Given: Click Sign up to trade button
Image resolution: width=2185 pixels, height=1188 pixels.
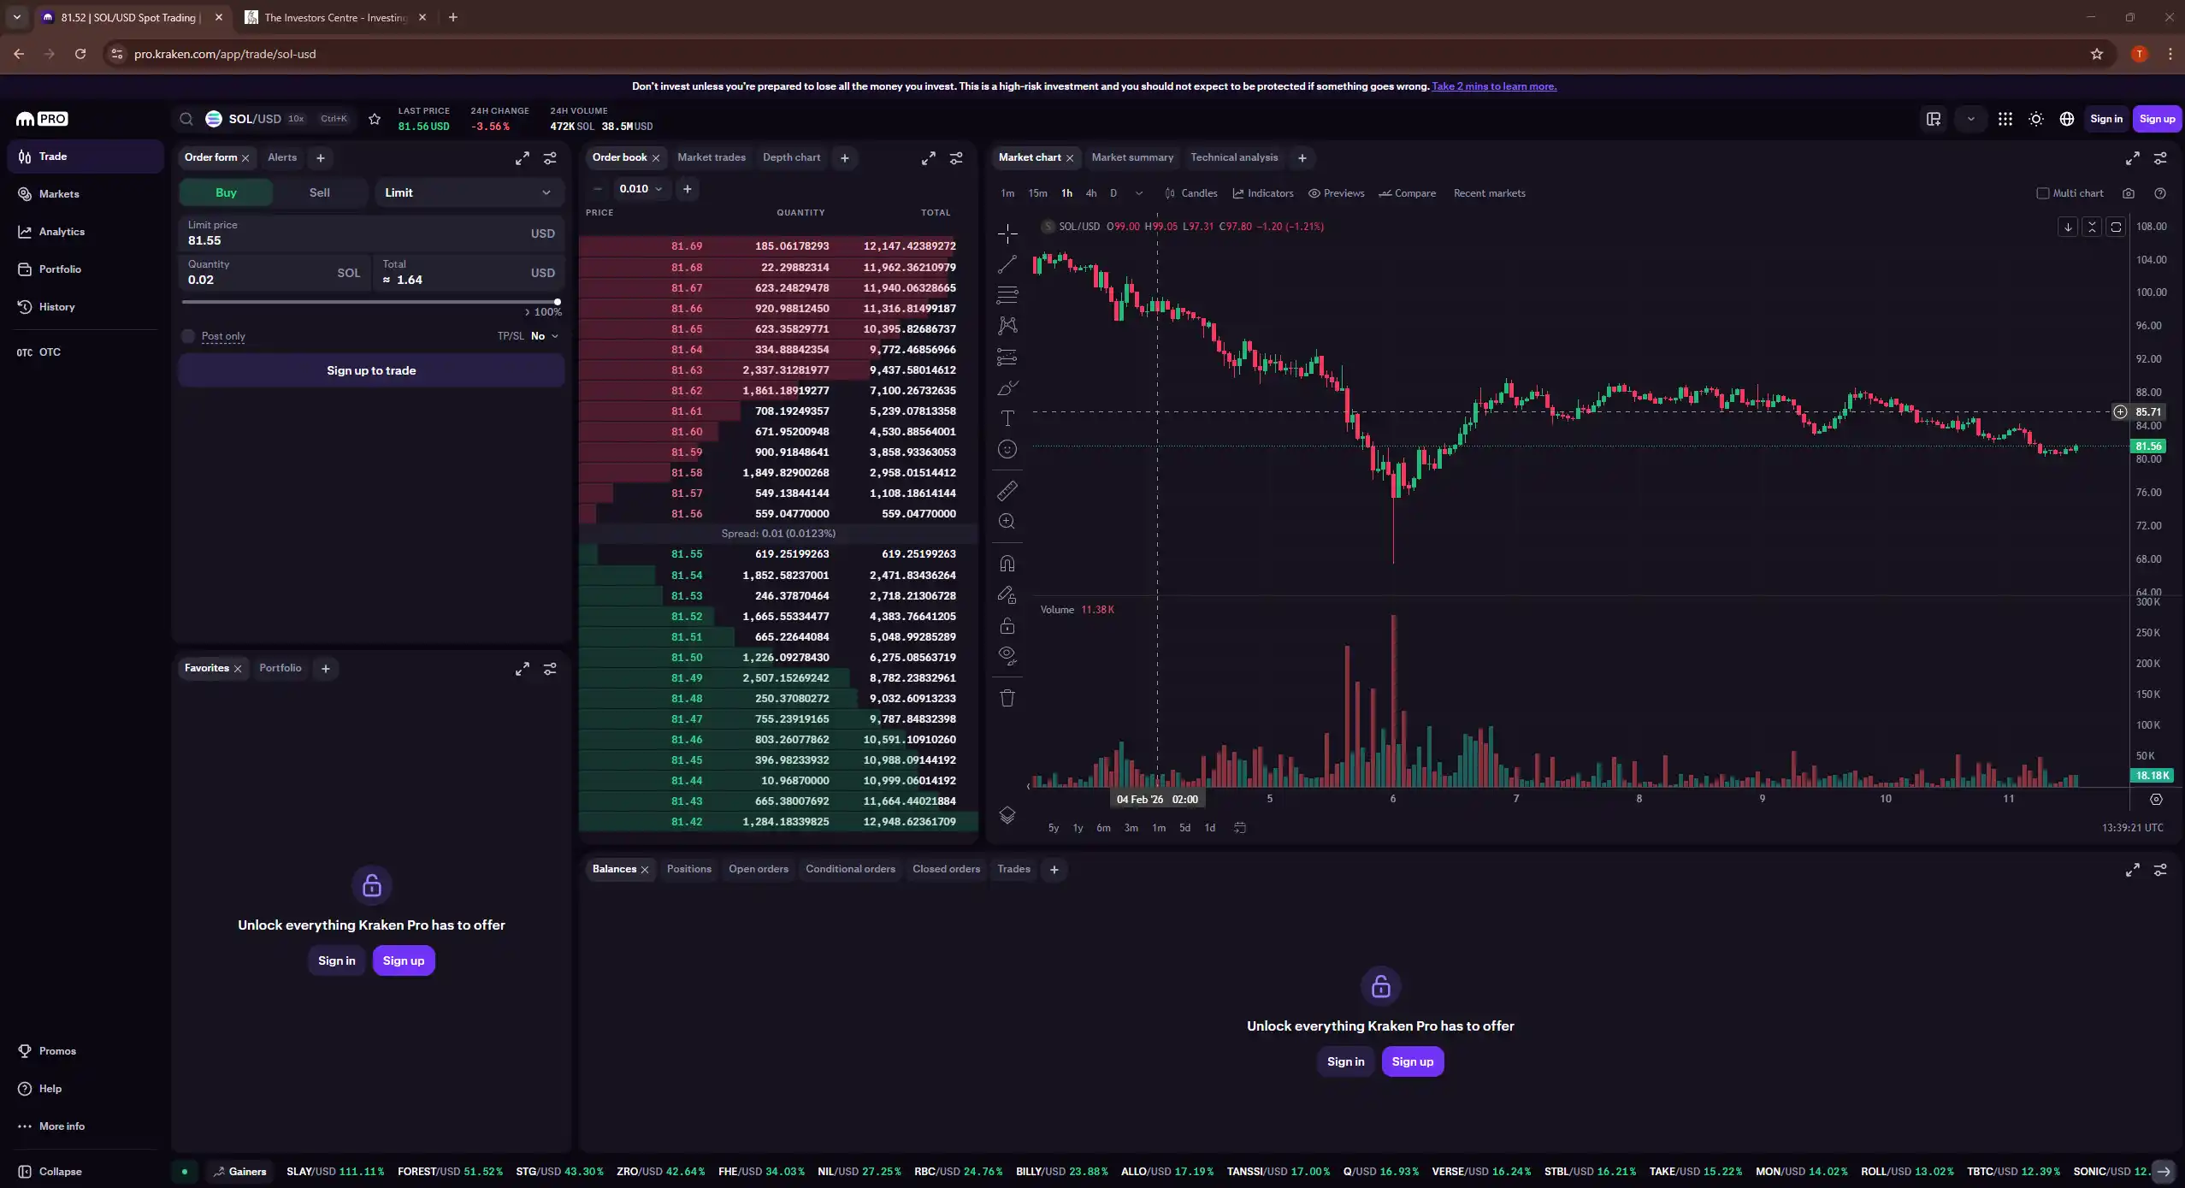Looking at the screenshot, I should point(371,370).
